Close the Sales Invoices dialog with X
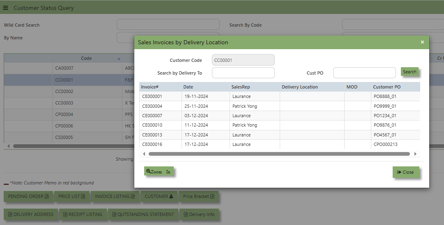This screenshot has width=444, height=225. [422, 42]
